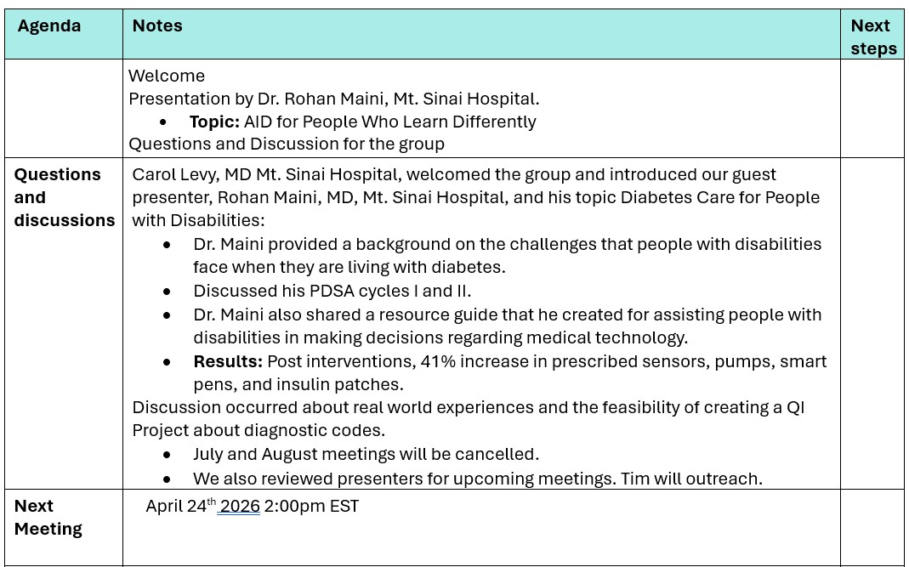Select the 'Questions and discussions' agenda cell
The height and width of the screenshot is (567, 909).
point(64,197)
